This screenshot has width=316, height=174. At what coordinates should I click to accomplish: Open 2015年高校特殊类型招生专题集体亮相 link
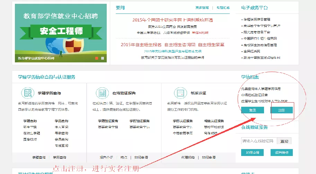[x=173, y=51]
